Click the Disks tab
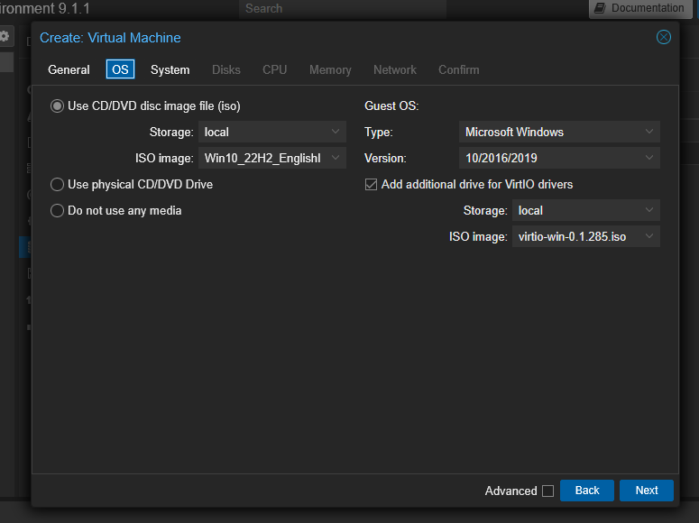 [x=226, y=69]
